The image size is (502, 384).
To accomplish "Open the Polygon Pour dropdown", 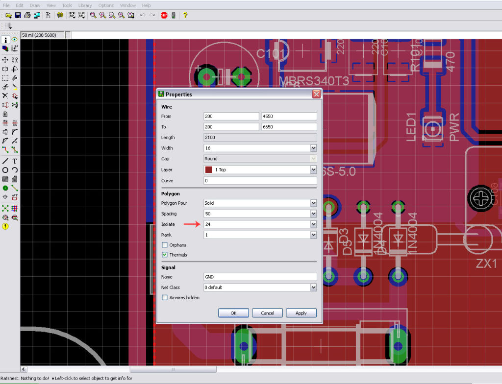I will (x=313, y=203).
